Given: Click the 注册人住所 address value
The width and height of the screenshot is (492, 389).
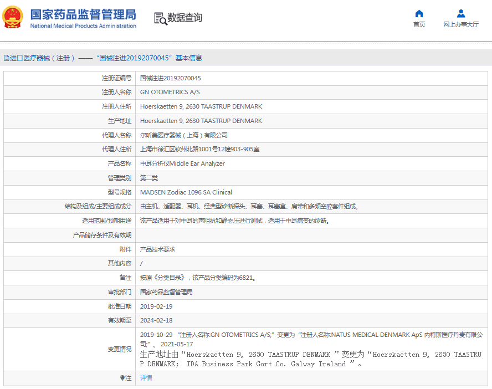Looking at the screenshot, I should 201,106.
